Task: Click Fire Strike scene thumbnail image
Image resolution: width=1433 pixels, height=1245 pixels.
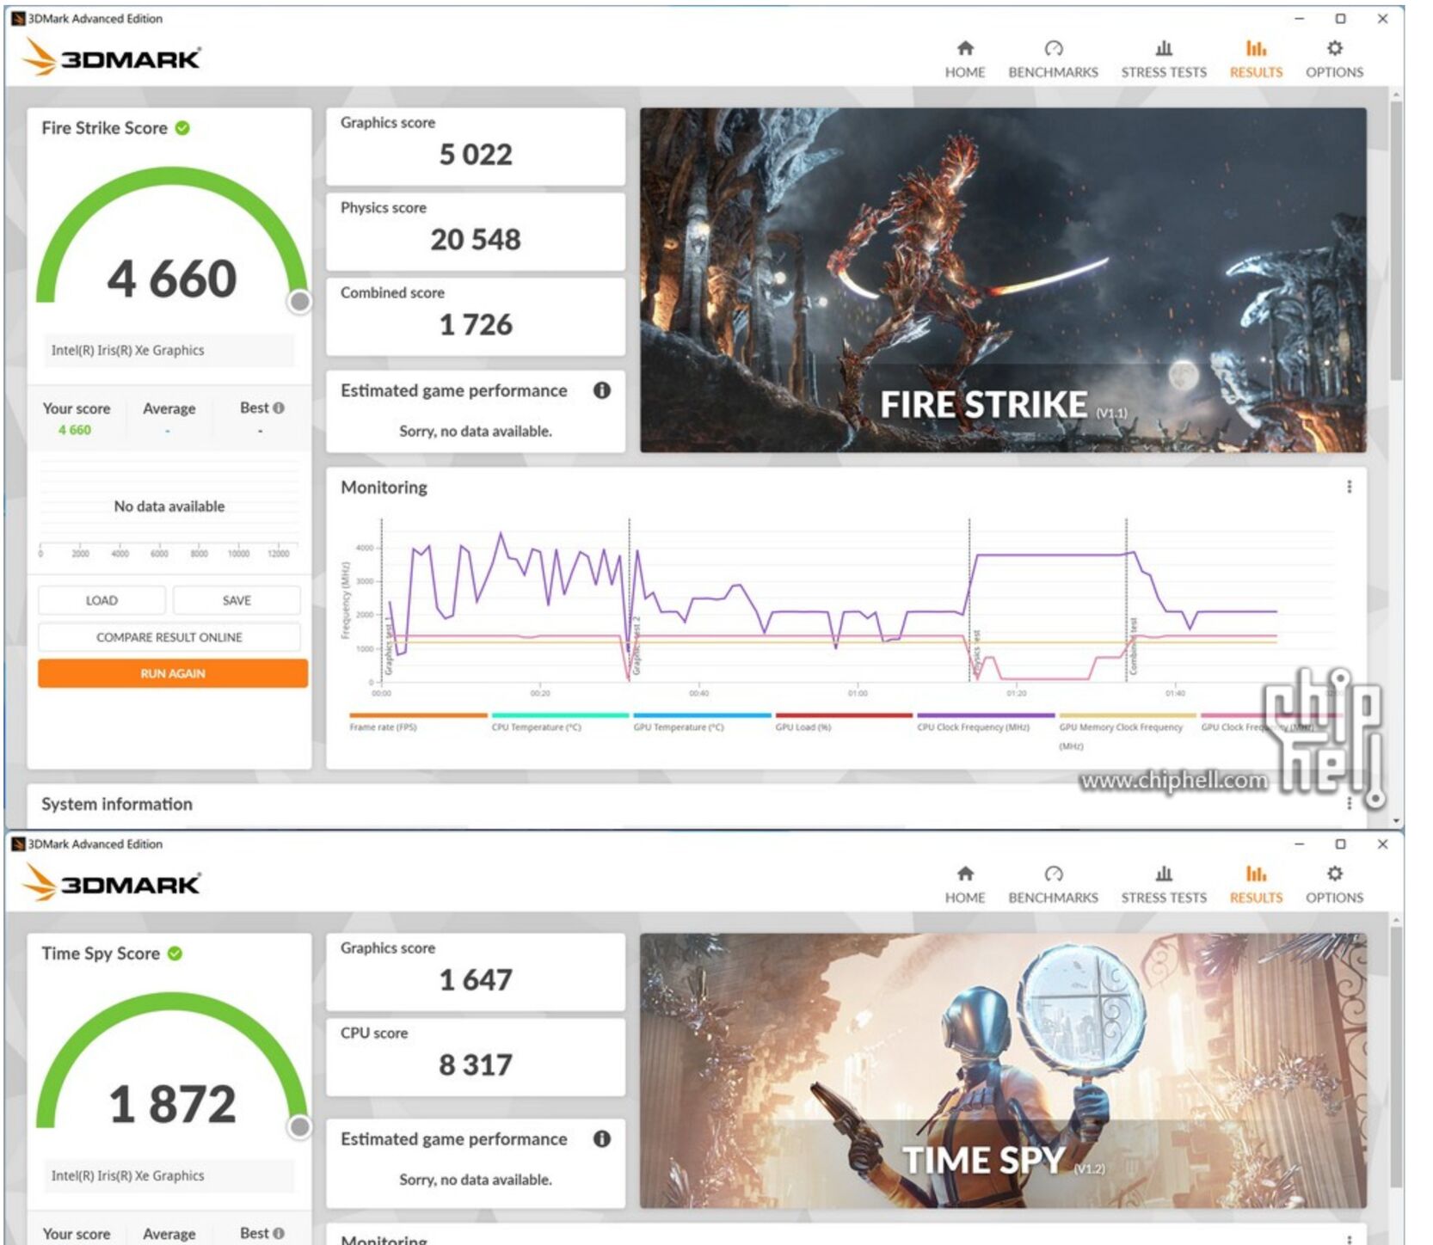Action: pos(1003,280)
